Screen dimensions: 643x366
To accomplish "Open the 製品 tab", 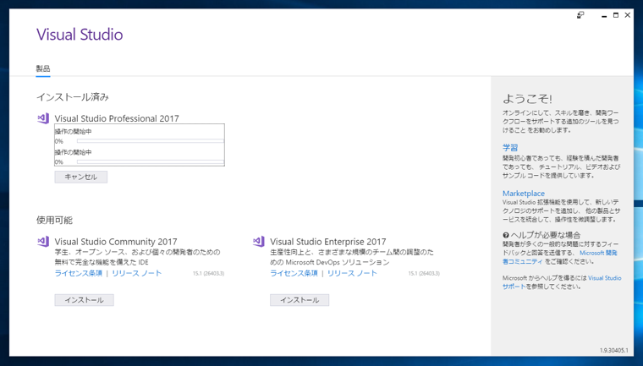I will tap(43, 68).
